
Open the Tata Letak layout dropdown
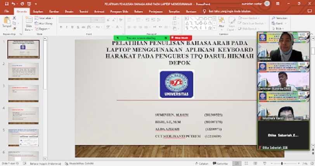(44, 18)
